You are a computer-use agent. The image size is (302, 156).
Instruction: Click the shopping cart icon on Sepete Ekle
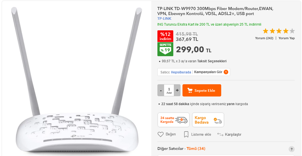[x=190, y=90]
